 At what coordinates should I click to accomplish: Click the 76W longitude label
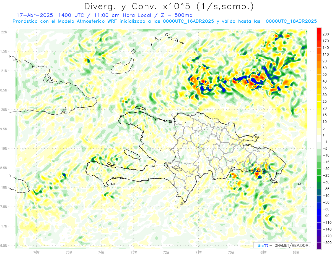(x=36, y=252)
